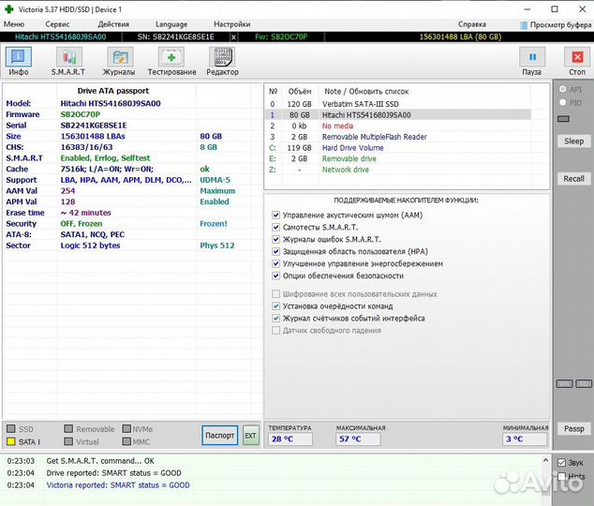594x506 pixels.
Task: Open the S.M.A.R.T toolbar icon
Action: 67,61
